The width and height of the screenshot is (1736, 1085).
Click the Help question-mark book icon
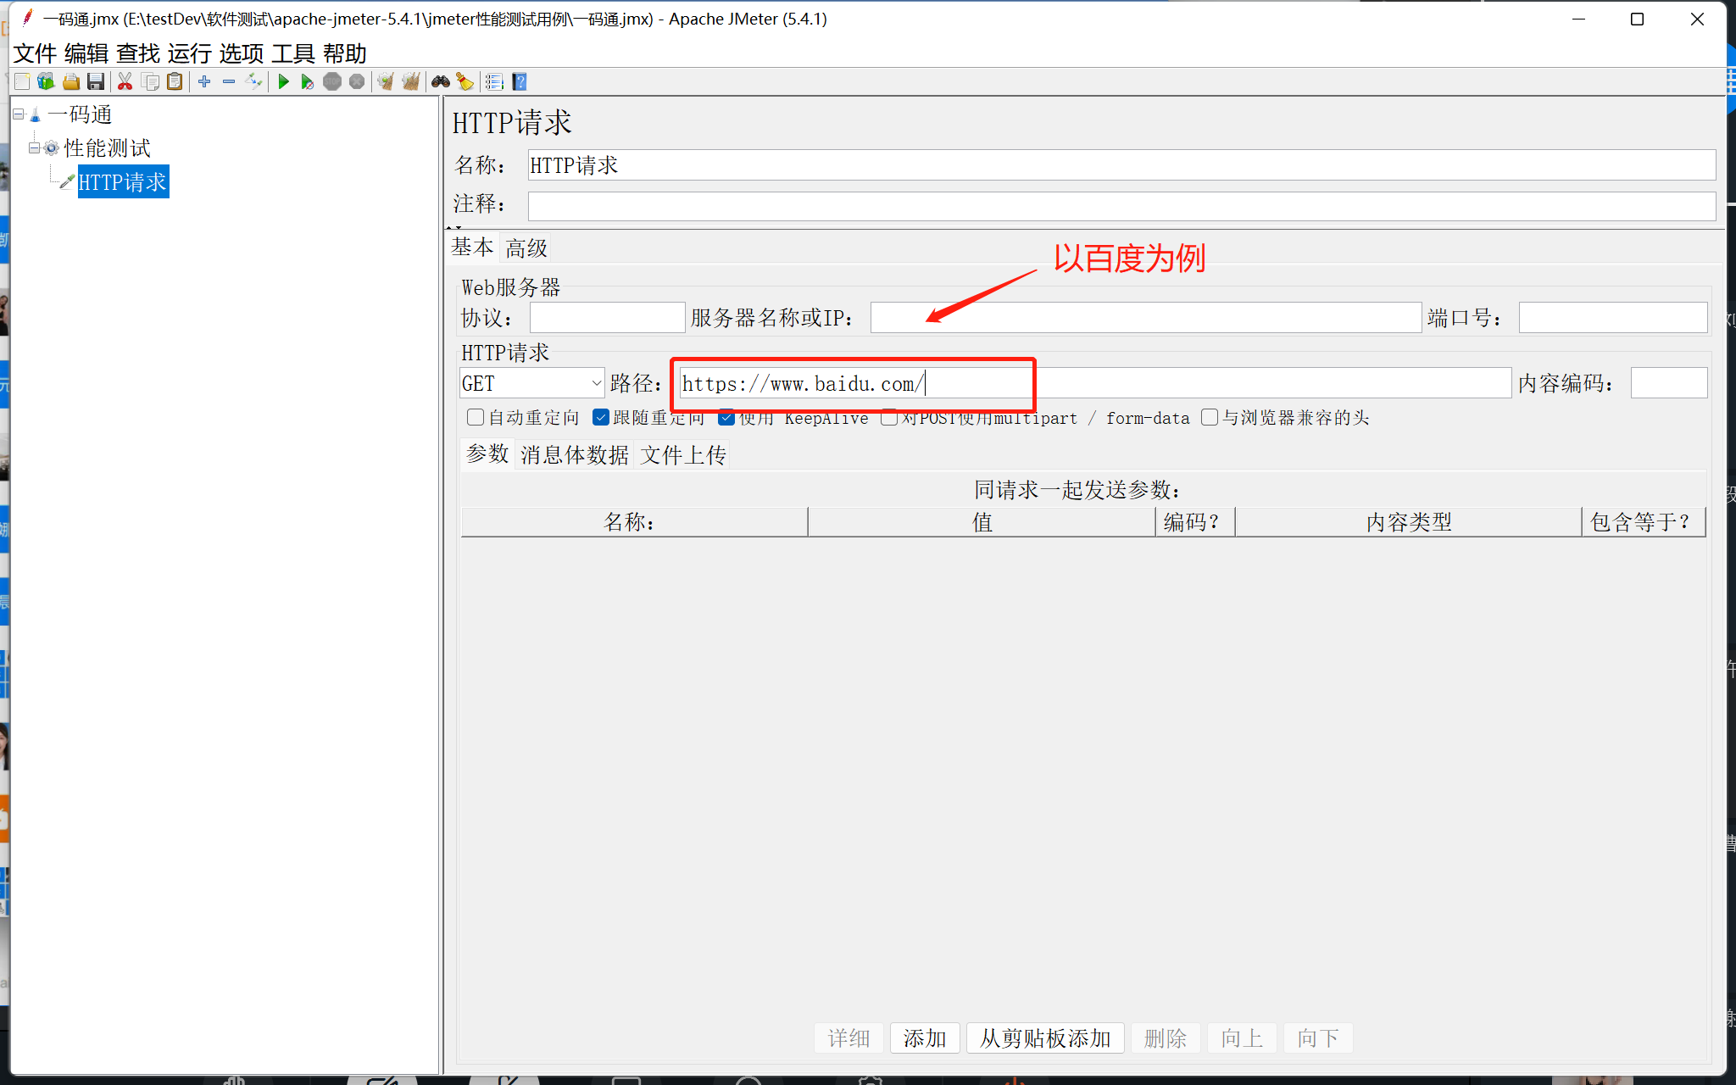520,81
